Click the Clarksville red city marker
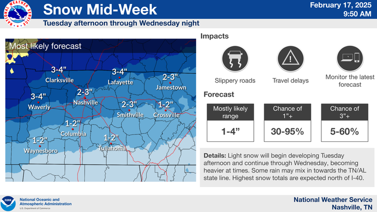377x212 pixels. [x=58, y=75]
